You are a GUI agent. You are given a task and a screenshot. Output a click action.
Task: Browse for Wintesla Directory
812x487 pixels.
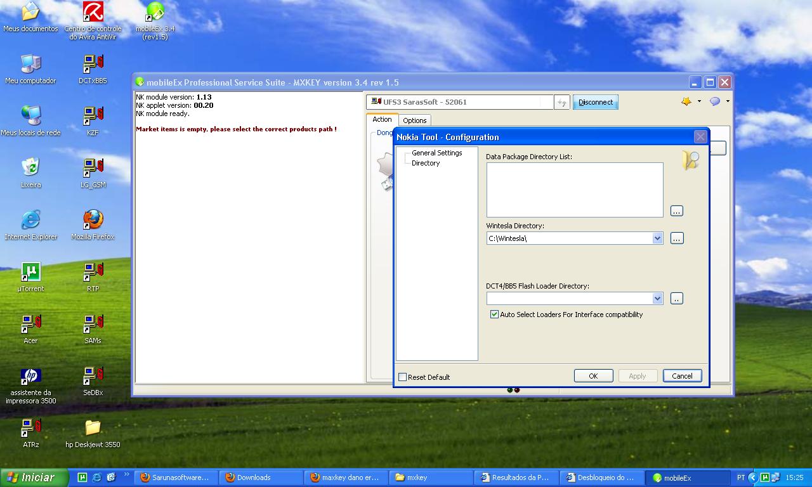677,238
